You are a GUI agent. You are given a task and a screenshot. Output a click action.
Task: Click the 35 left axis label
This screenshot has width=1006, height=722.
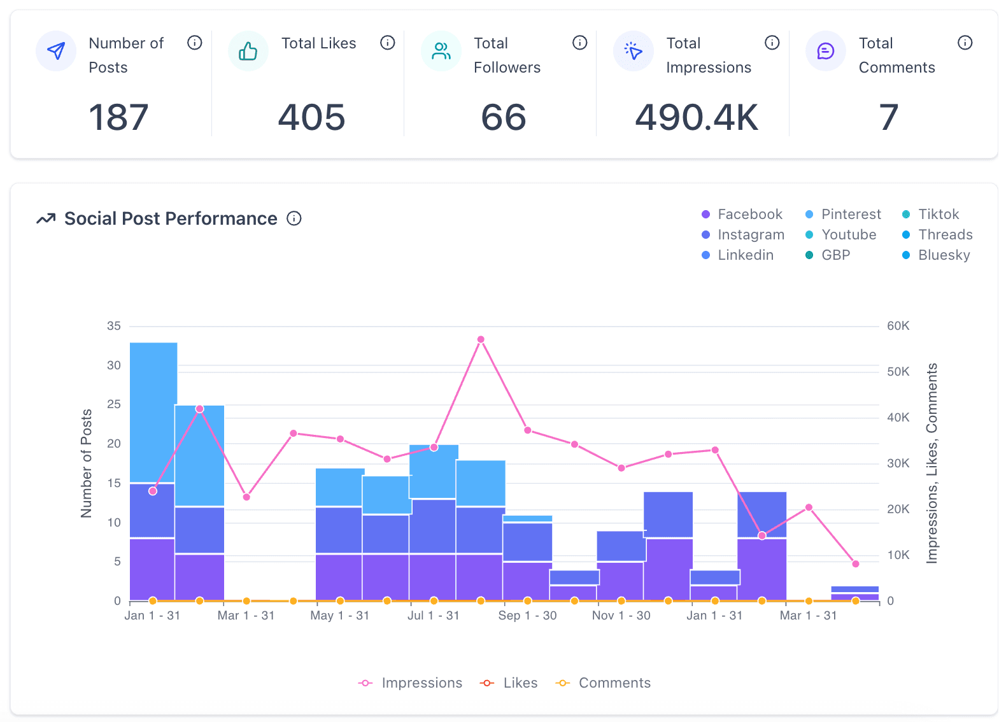pyautogui.click(x=114, y=326)
